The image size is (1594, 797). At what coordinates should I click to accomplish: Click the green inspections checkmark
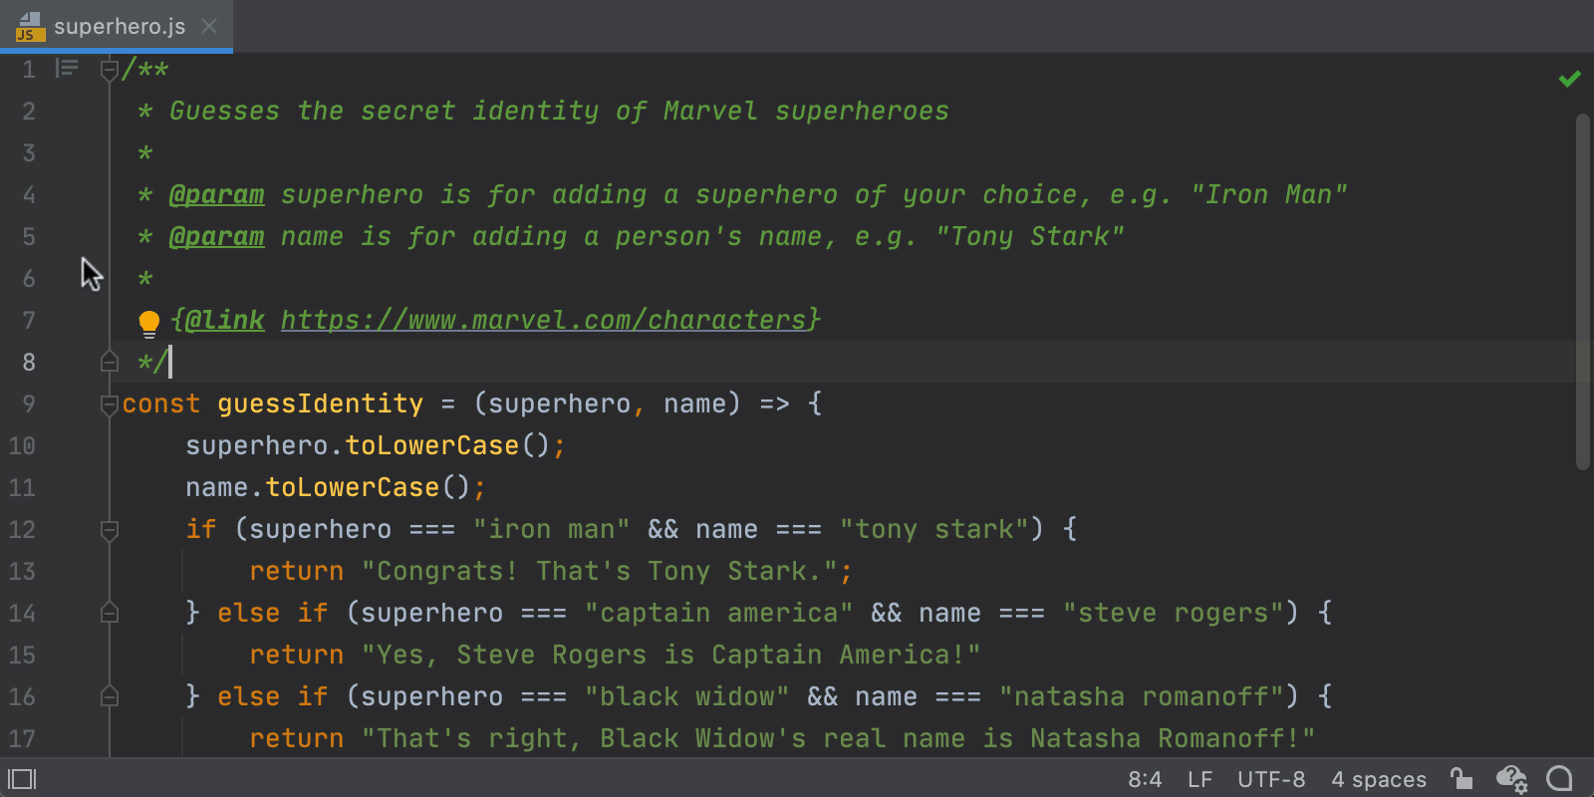(x=1570, y=78)
